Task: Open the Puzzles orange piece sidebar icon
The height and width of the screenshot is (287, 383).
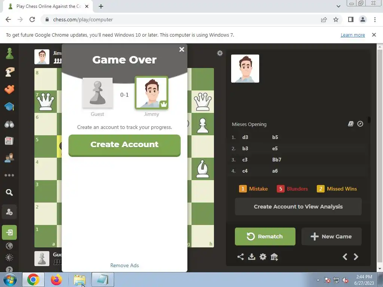Action: (9, 90)
